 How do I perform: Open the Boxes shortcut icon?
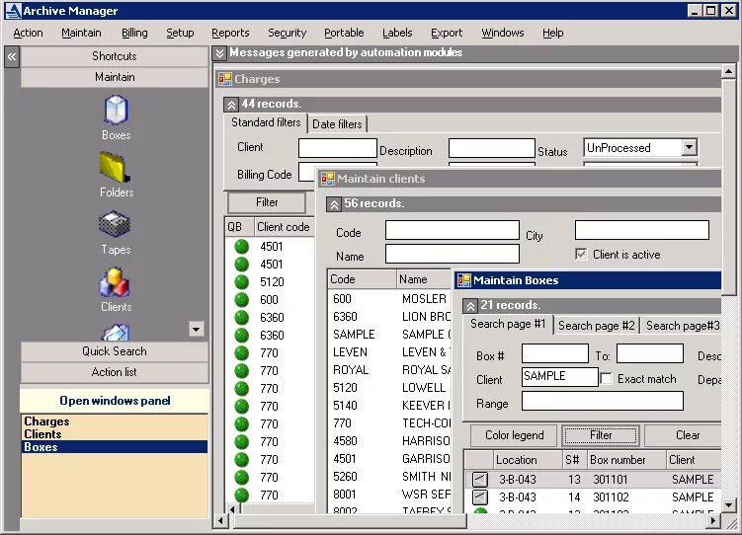(116, 110)
